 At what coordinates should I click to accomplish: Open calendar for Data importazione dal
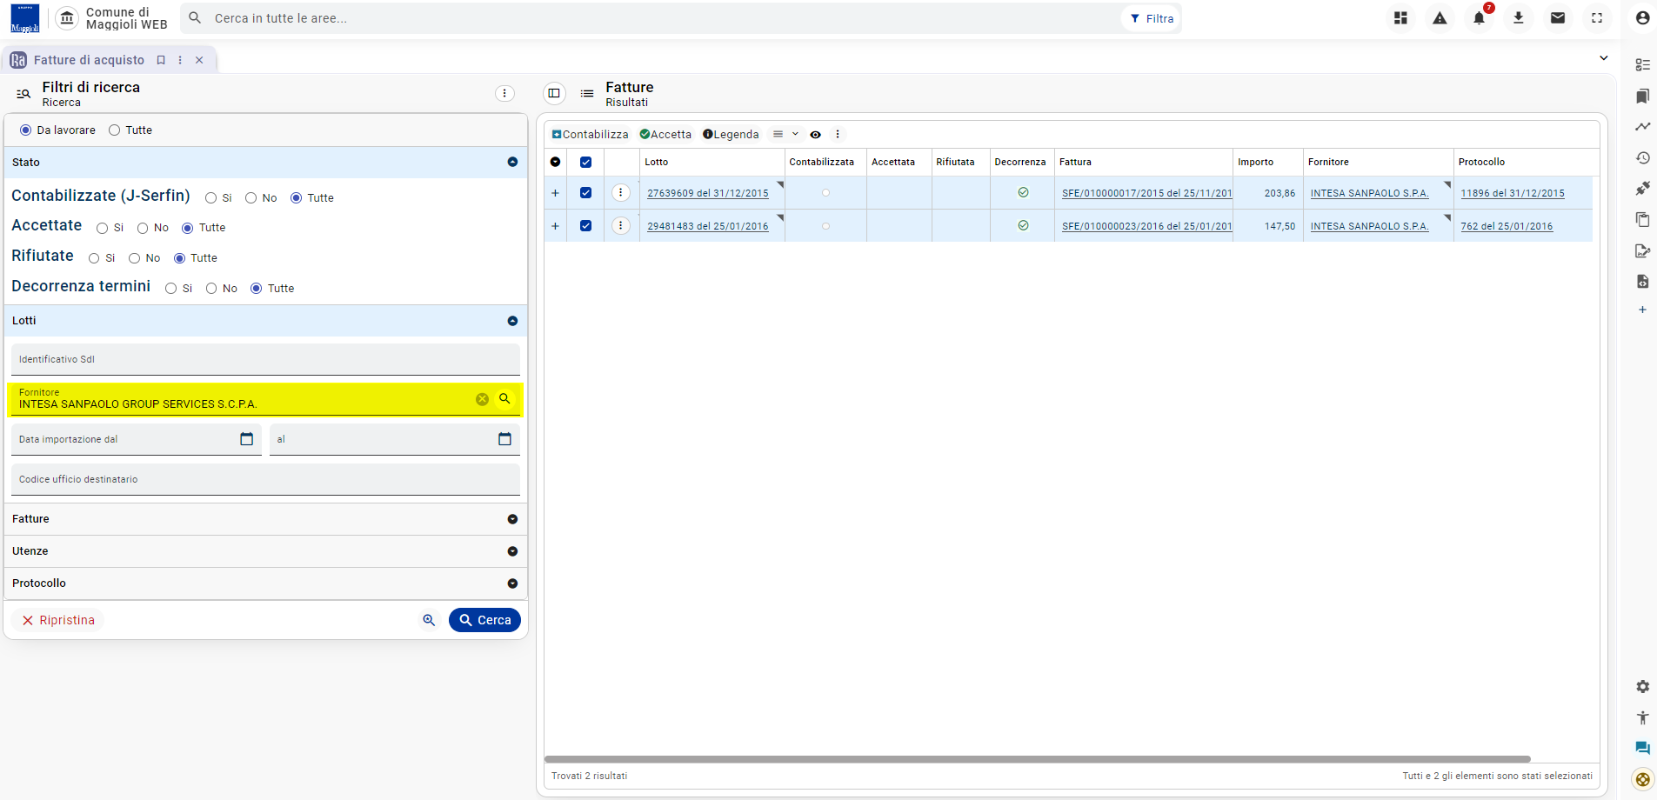247,439
